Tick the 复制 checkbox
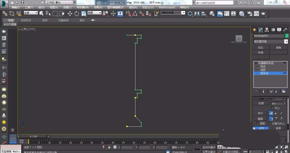The image size is (290, 153). 258,123
